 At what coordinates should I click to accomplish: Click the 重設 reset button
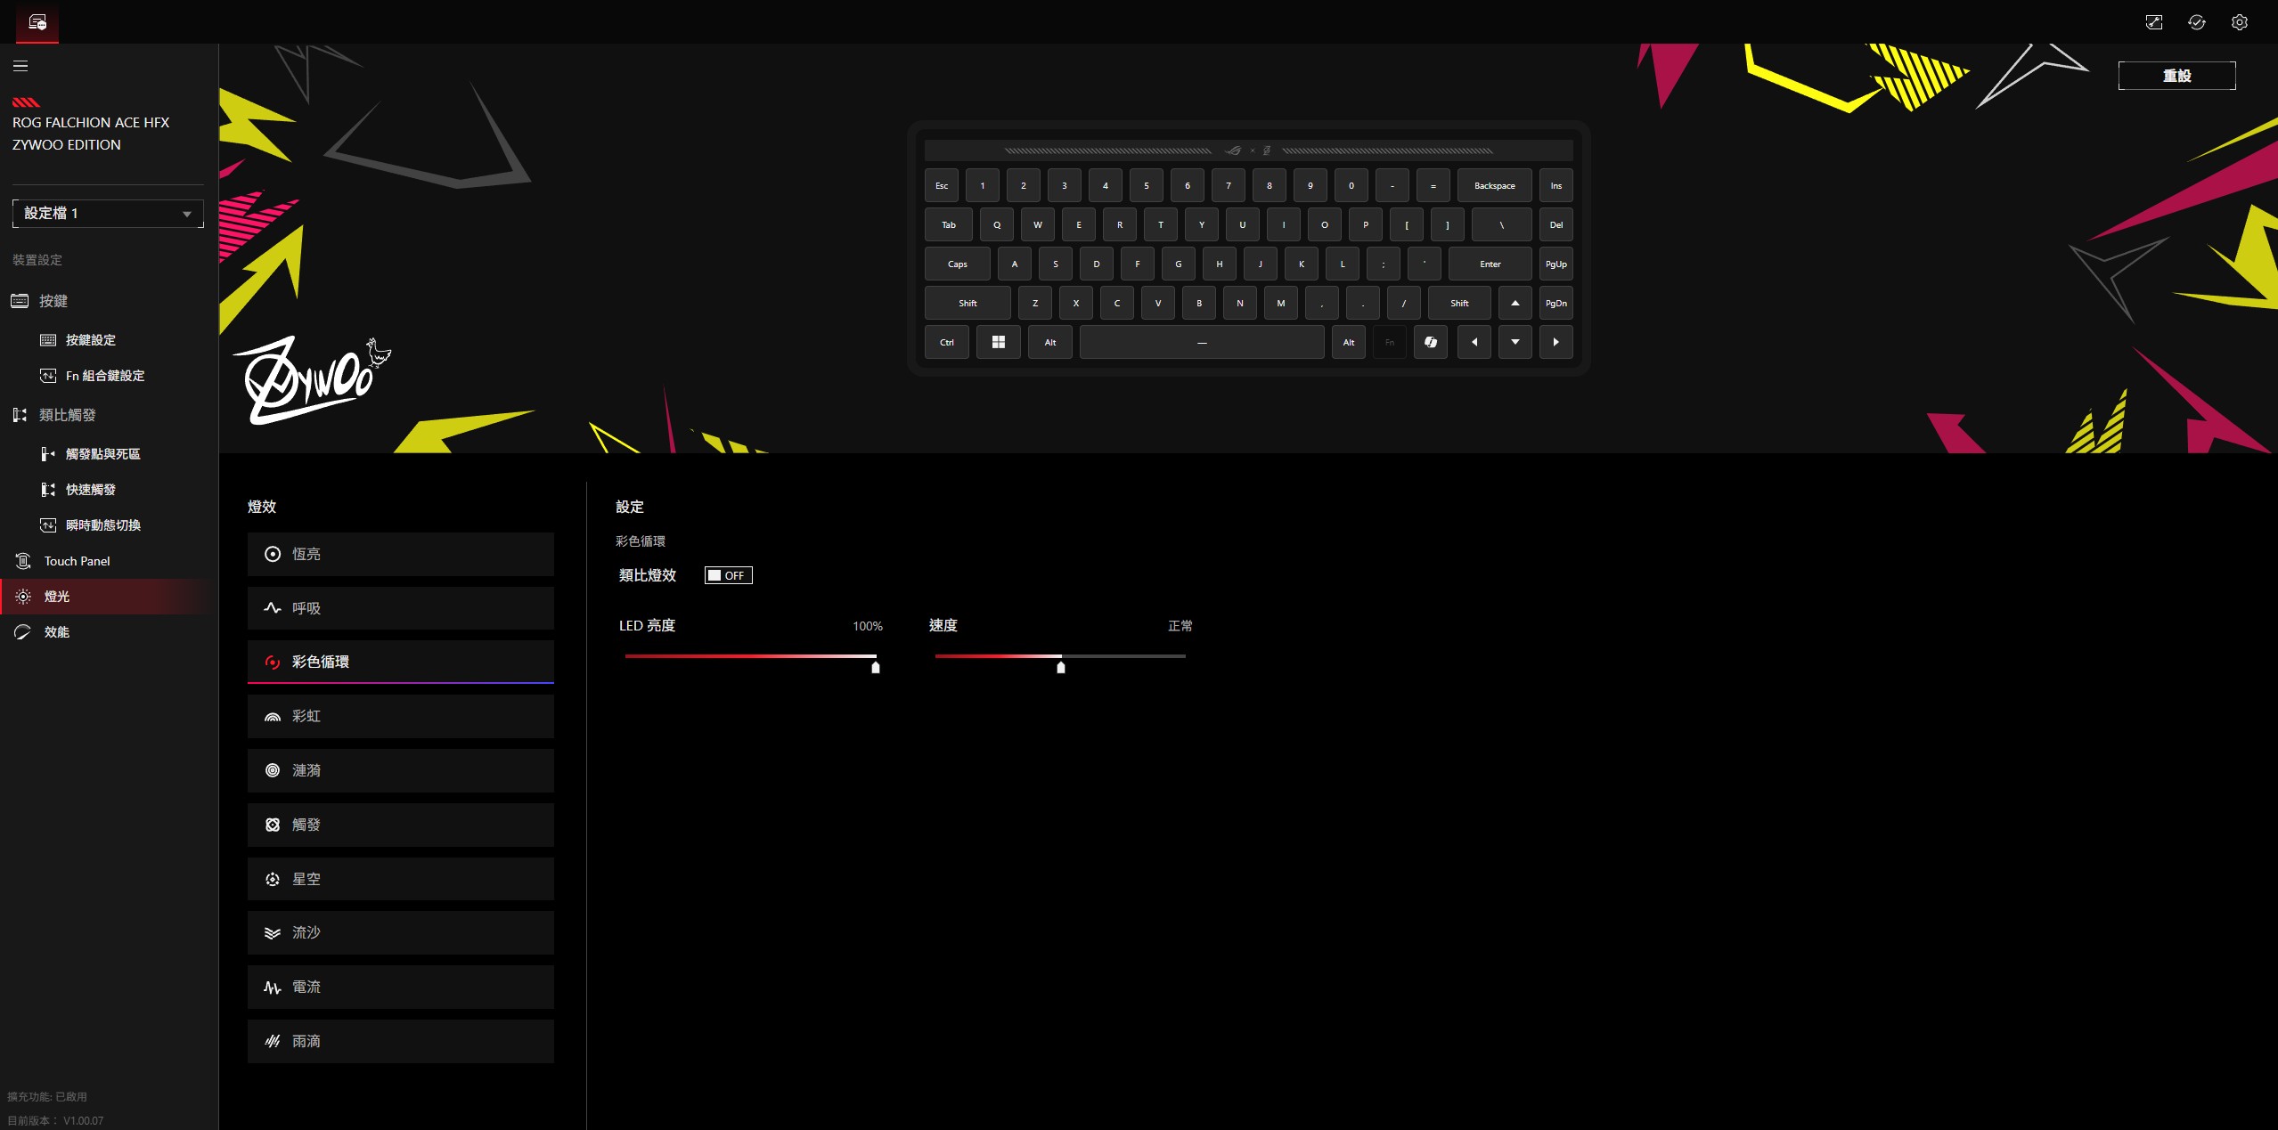coord(2176,77)
